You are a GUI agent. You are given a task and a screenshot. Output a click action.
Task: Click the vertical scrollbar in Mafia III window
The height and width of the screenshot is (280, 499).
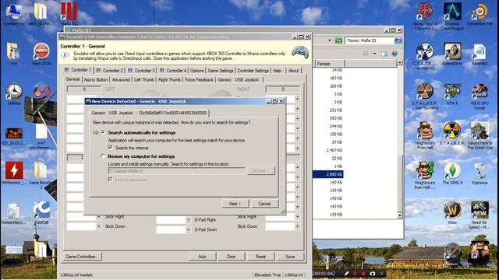pos(400,138)
